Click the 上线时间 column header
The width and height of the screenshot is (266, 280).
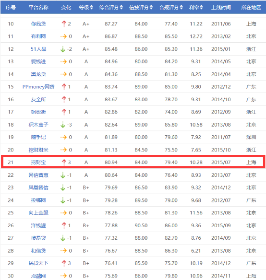tap(221, 8)
